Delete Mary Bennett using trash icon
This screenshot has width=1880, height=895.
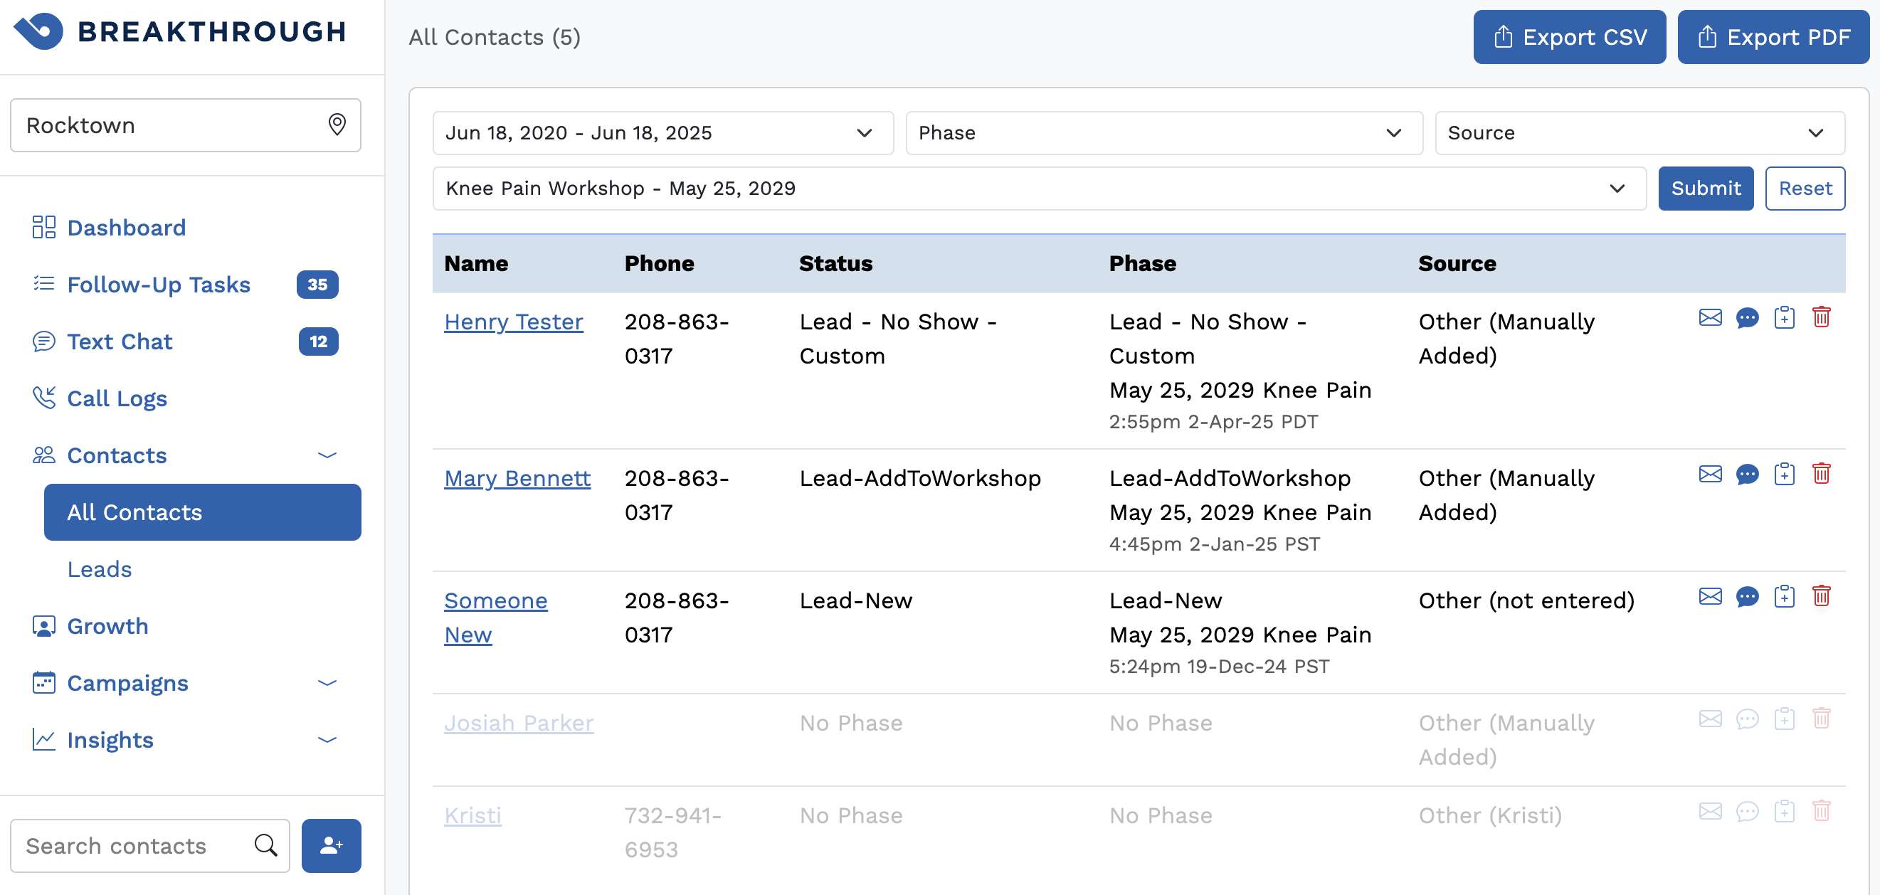1821,474
